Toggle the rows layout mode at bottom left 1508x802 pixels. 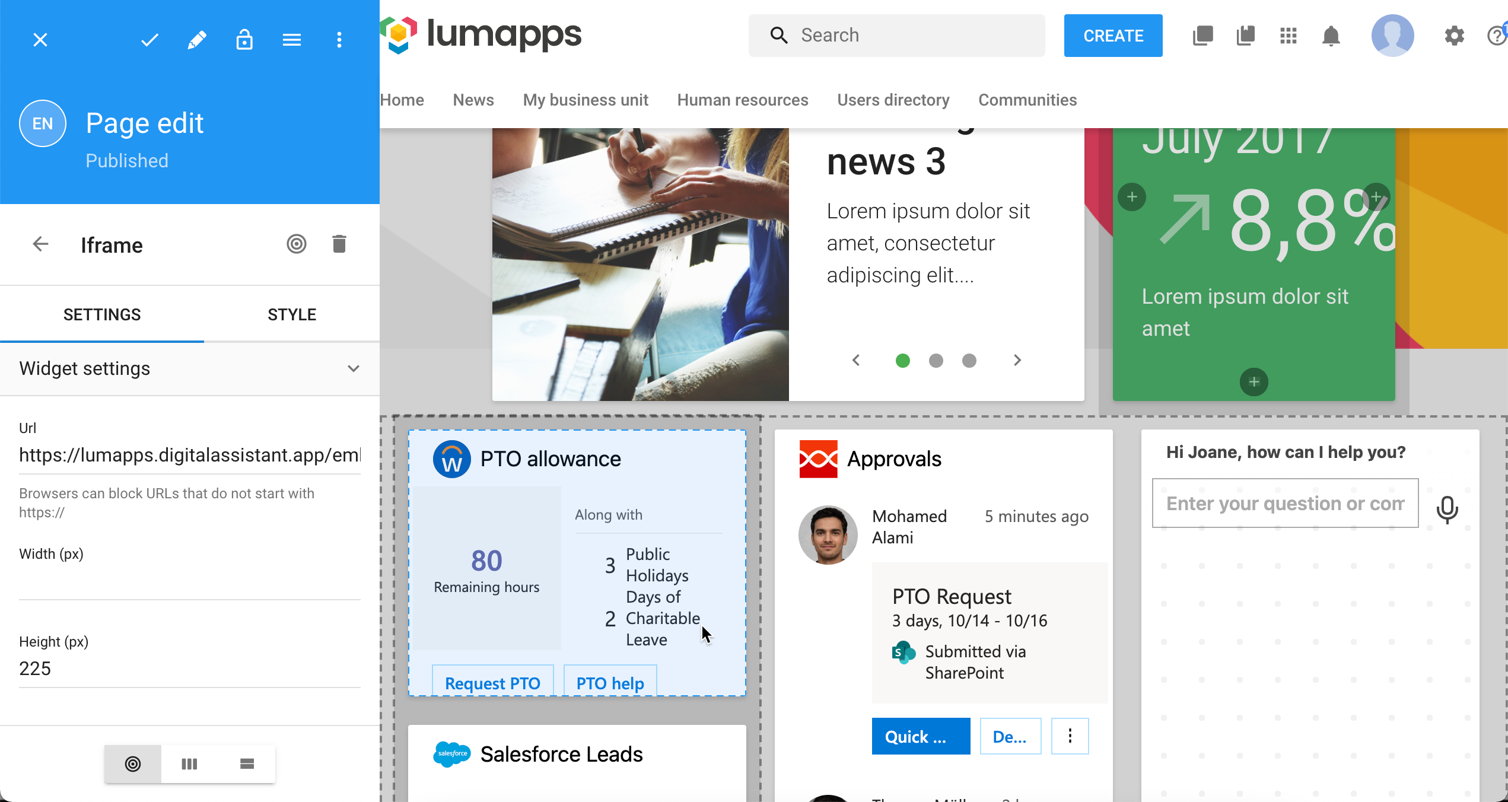[x=247, y=764]
